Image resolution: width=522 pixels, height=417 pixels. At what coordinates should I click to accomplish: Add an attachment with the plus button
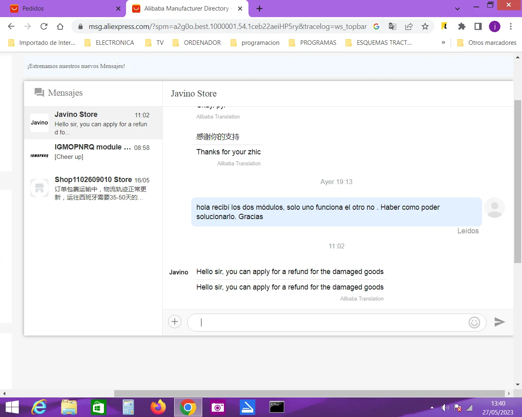point(175,322)
